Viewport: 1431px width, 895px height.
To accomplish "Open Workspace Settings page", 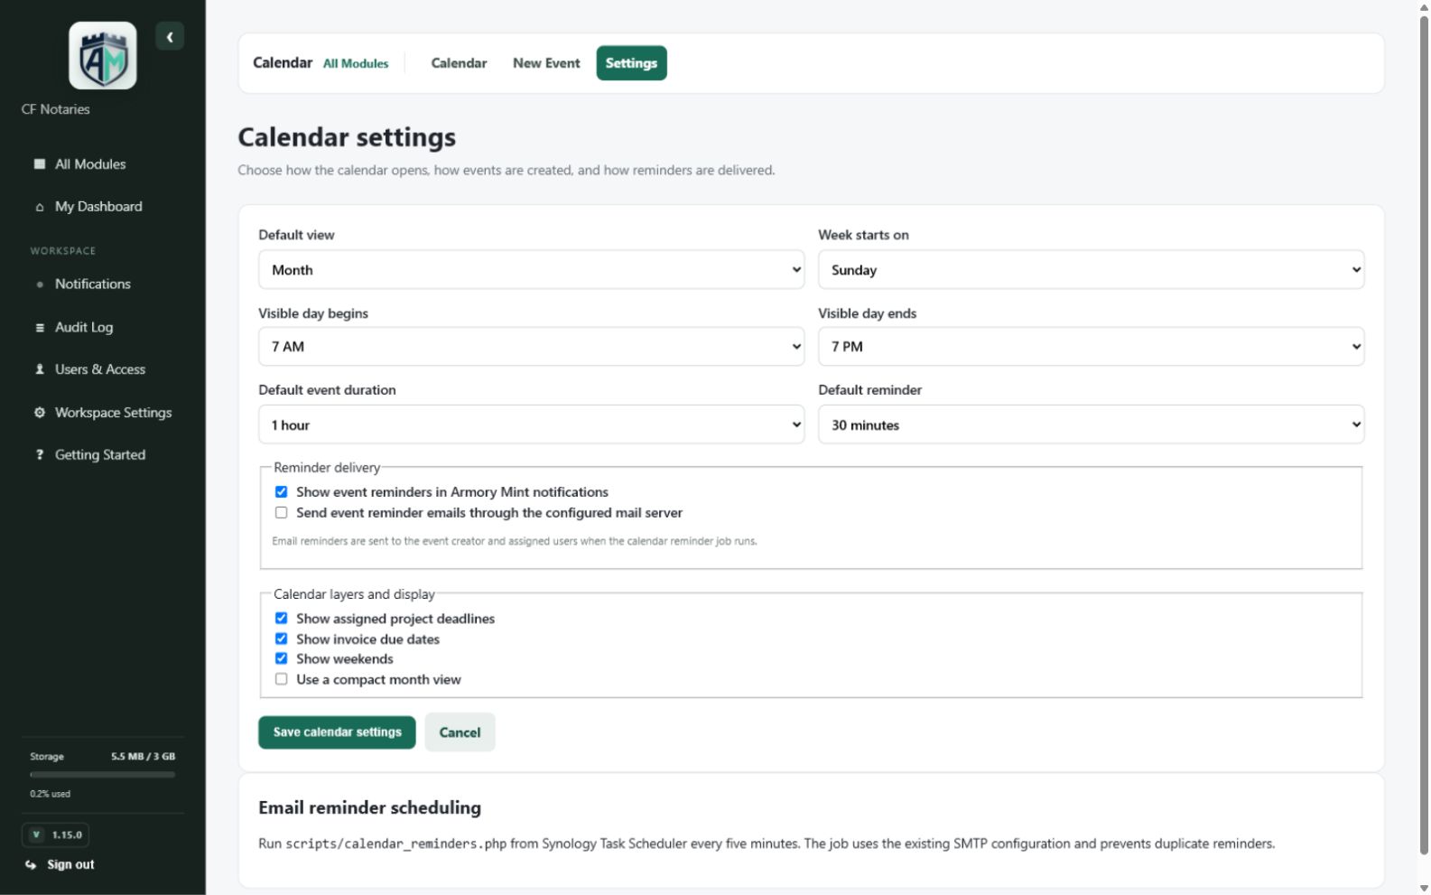I will tap(113, 413).
